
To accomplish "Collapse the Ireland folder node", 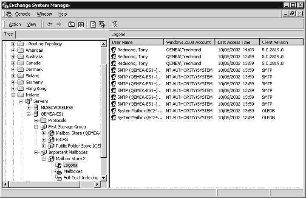I will tap(13, 95).
